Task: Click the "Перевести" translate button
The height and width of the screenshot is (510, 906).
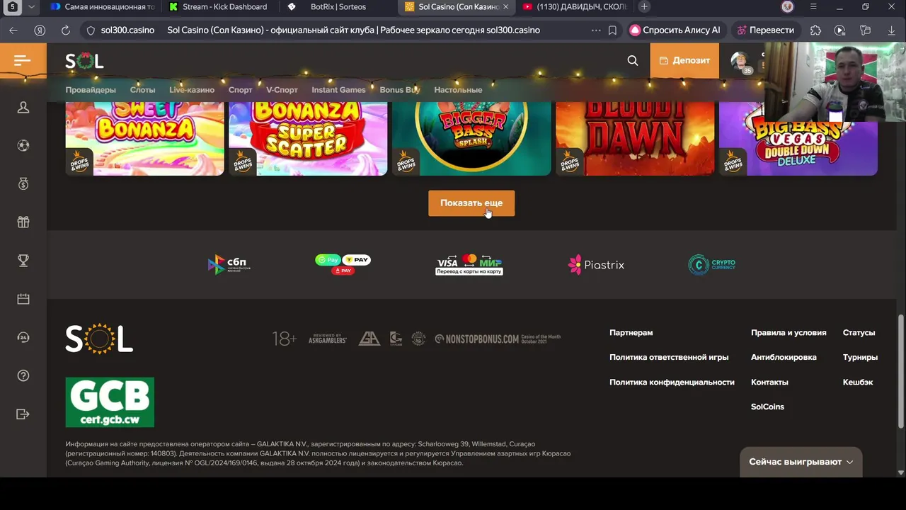Action: [765, 30]
